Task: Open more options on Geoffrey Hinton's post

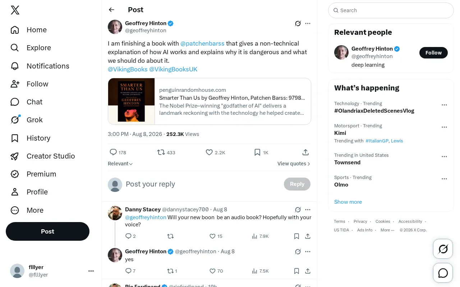Action: 308,23
